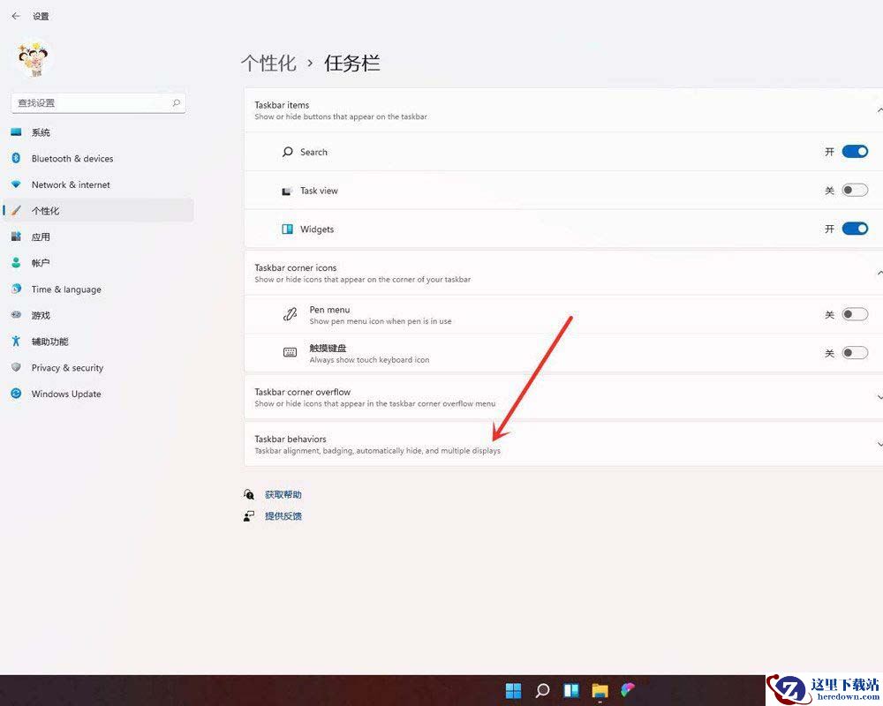The height and width of the screenshot is (706, 883).
Task: Click the 应用 apps icon
Action: pos(16,237)
